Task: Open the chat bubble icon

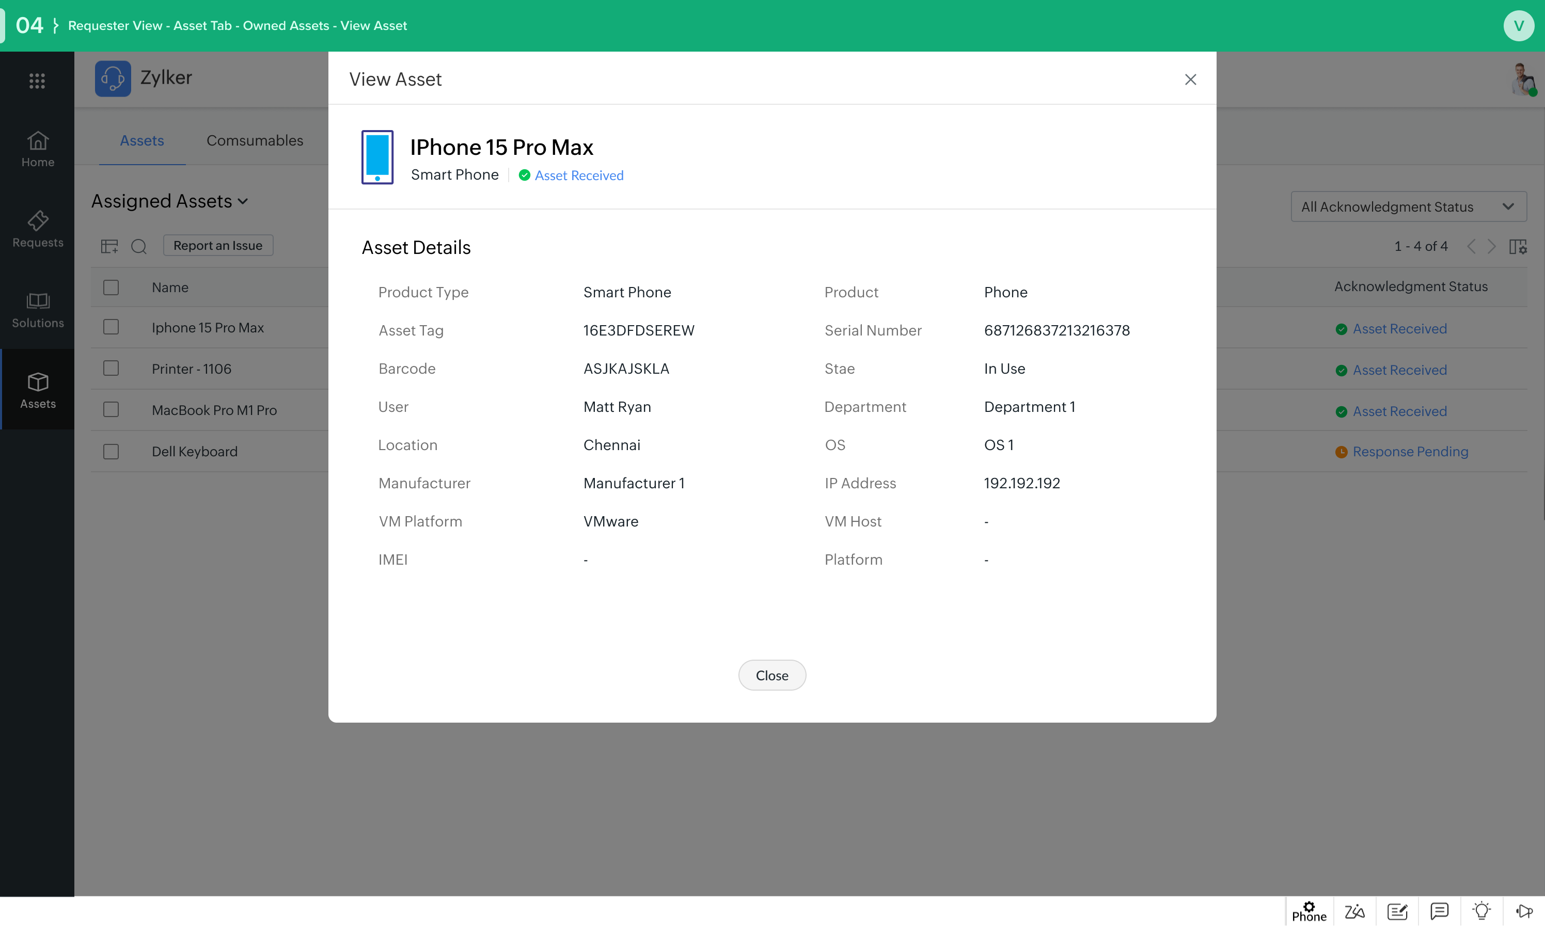Action: click(1439, 911)
